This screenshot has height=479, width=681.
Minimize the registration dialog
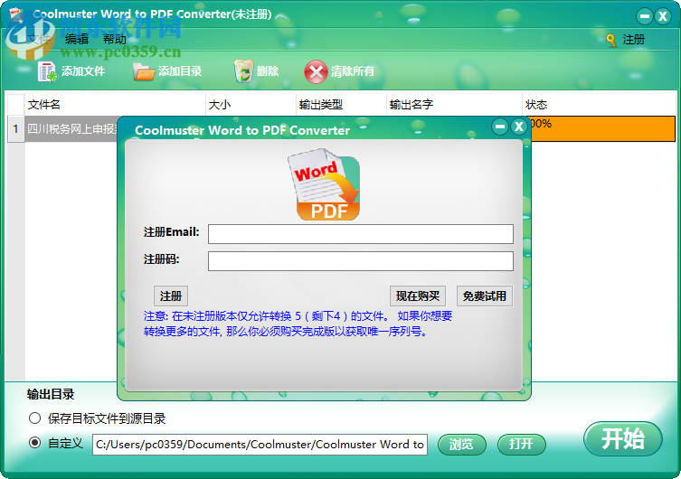click(x=500, y=127)
